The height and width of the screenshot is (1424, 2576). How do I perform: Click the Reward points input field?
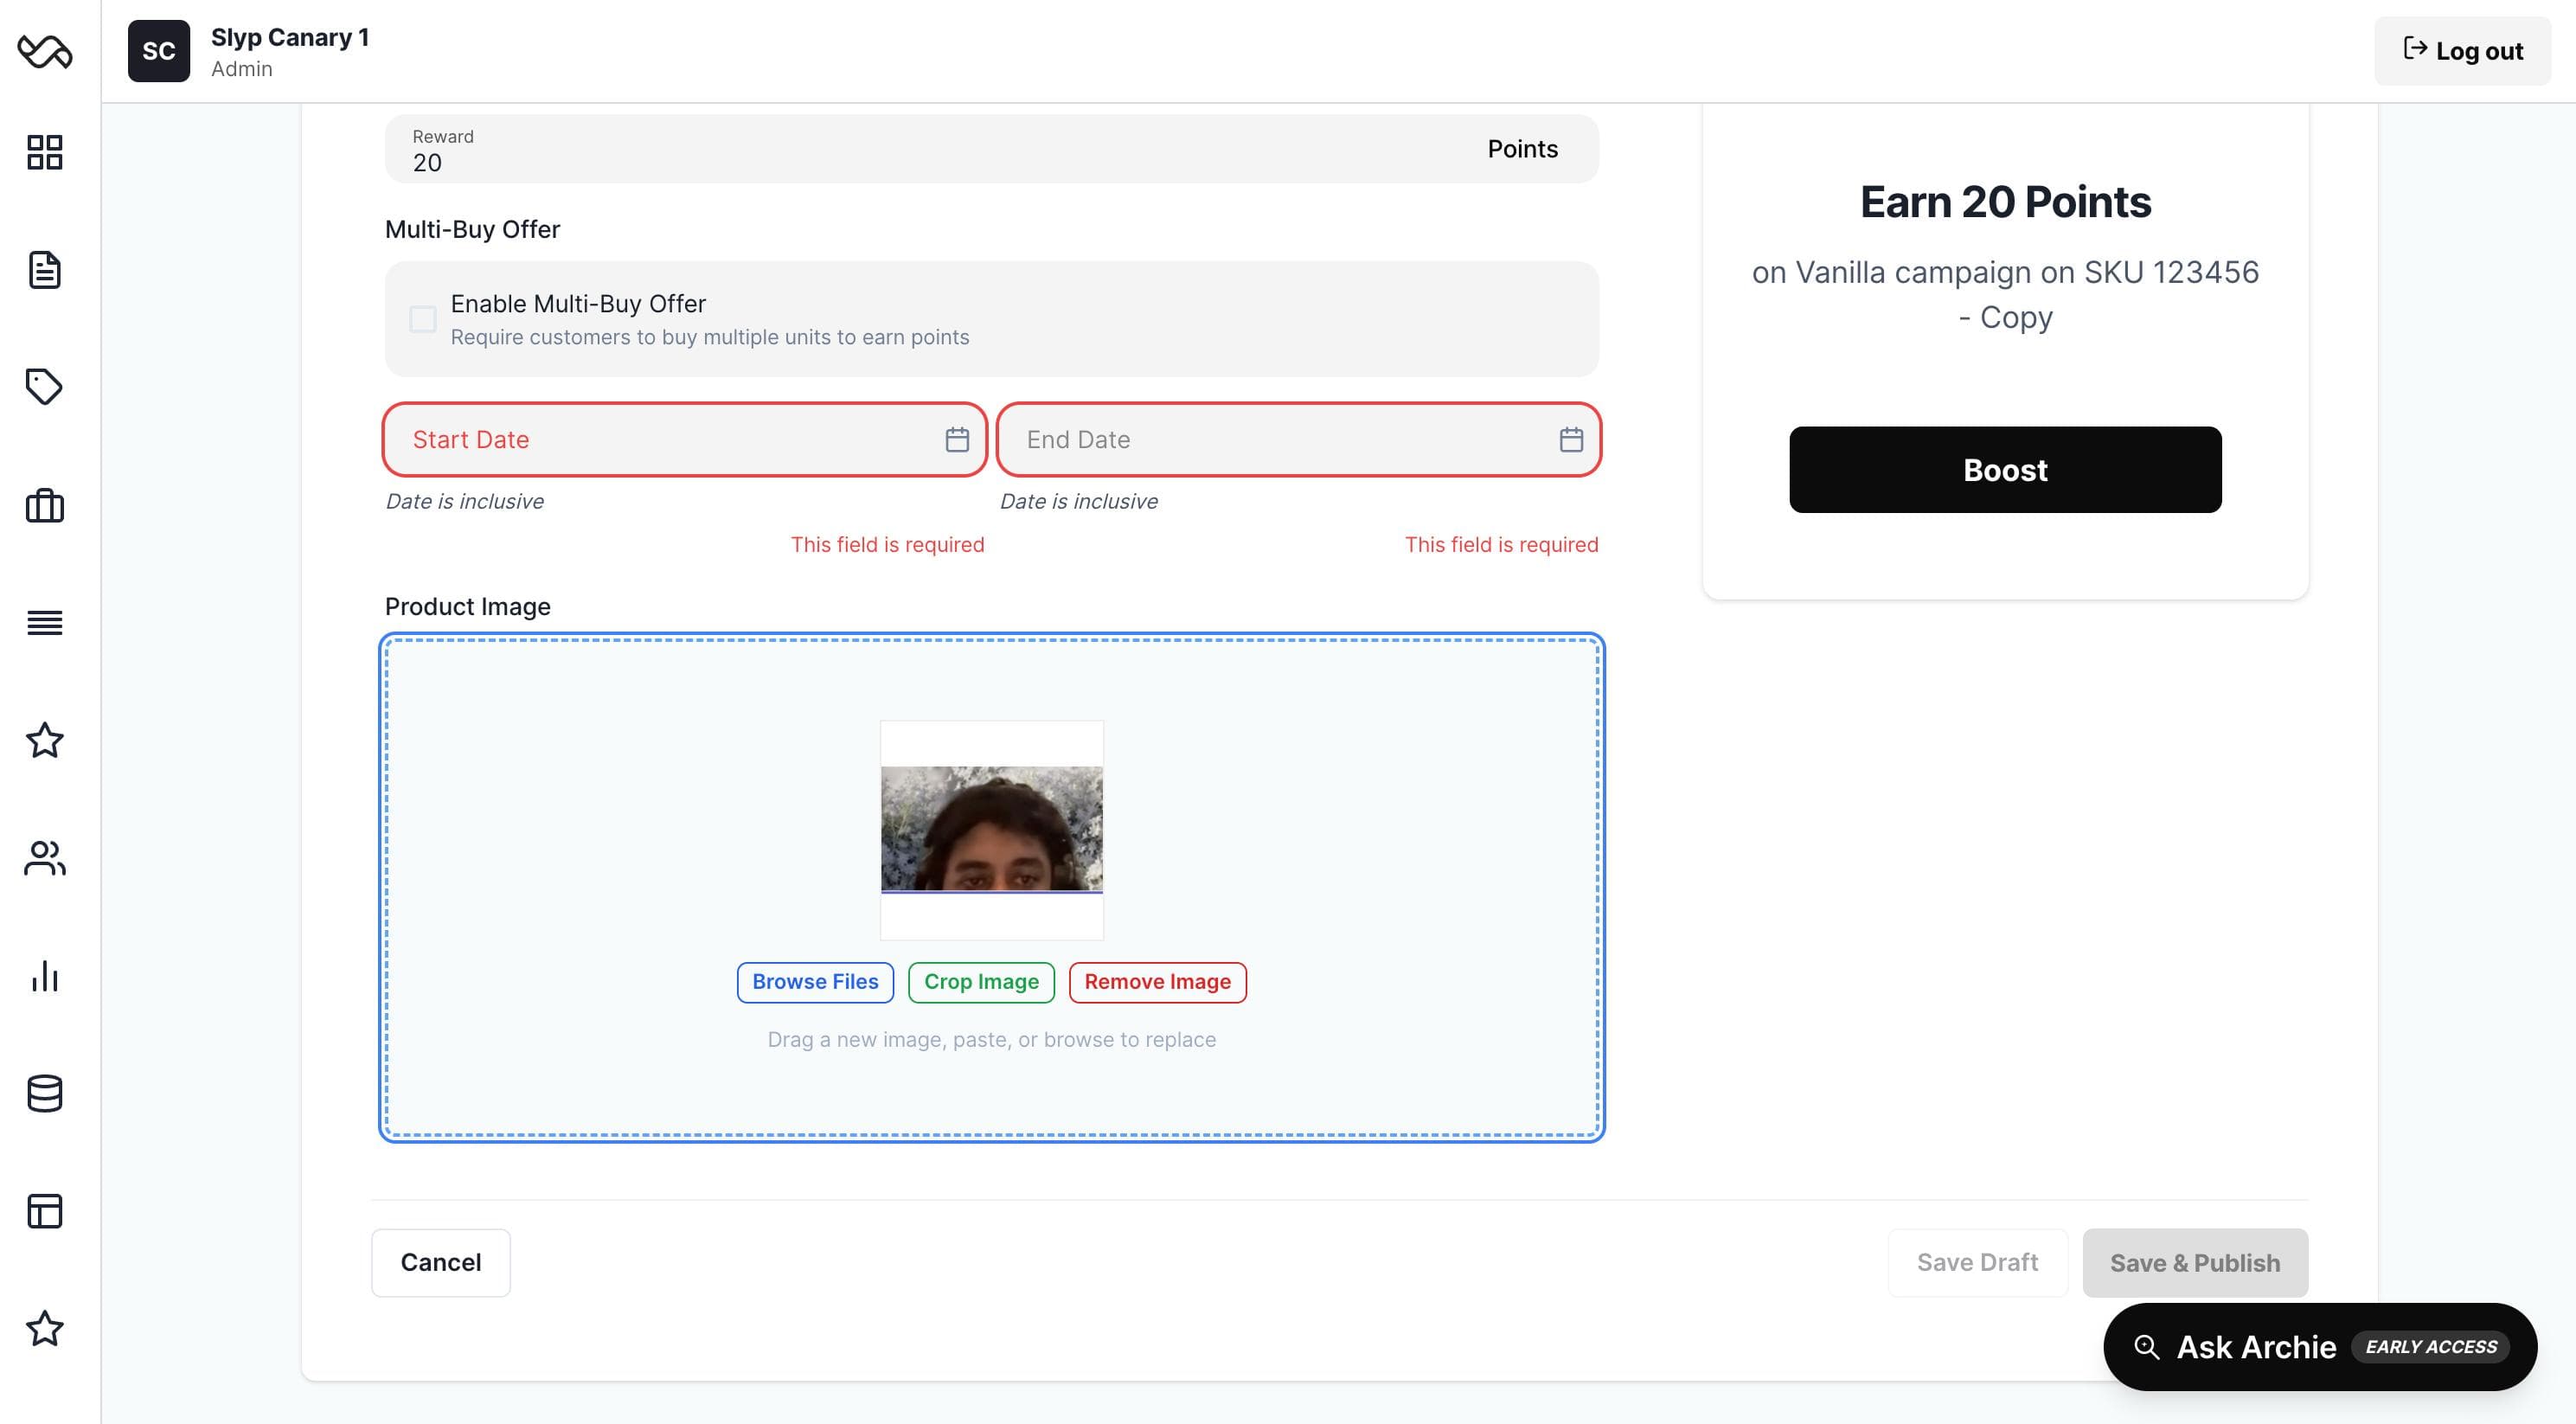[992, 149]
